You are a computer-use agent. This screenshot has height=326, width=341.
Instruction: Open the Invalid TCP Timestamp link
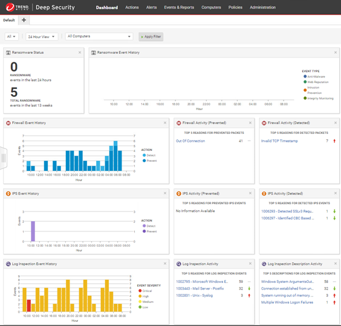(x=279, y=141)
